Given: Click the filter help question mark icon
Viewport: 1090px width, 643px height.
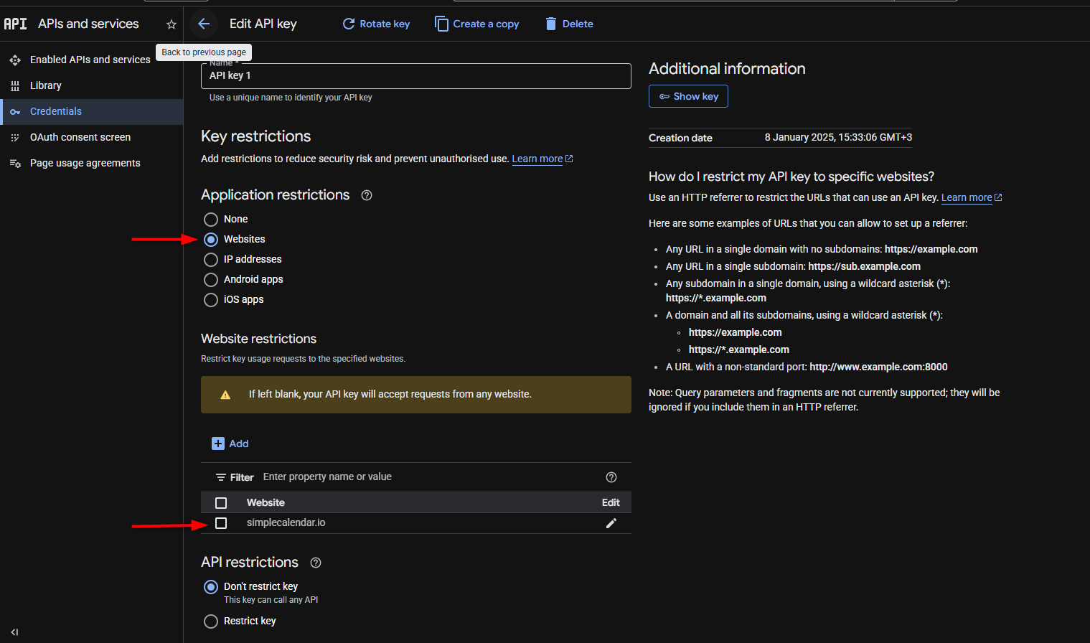Looking at the screenshot, I should pos(611,477).
